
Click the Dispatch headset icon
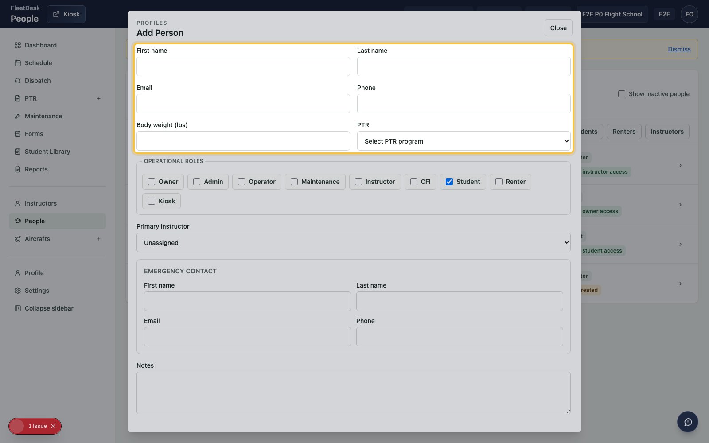[x=18, y=81]
